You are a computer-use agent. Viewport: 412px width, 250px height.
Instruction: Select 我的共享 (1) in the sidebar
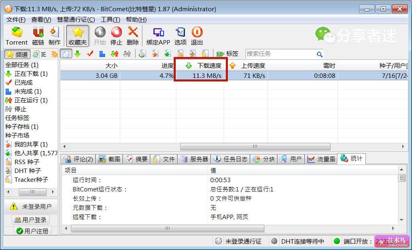(26, 144)
